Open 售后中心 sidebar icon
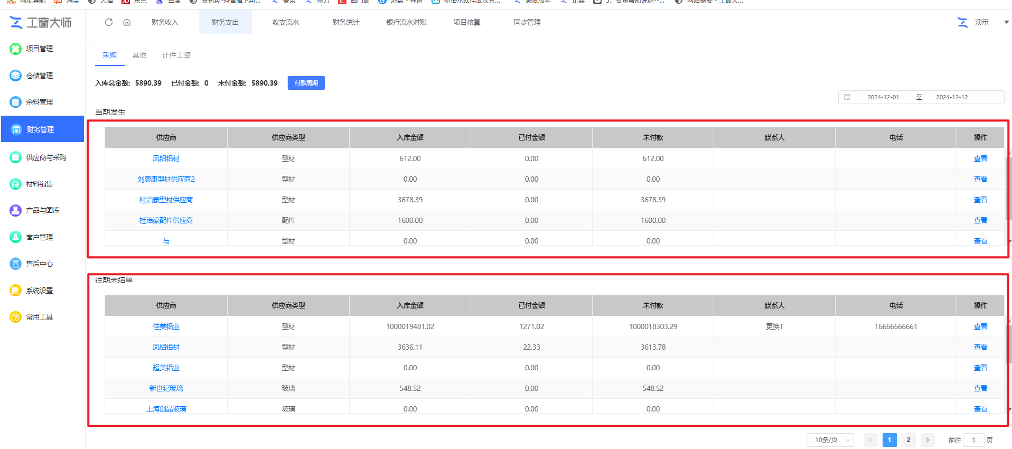 [16, 264]
